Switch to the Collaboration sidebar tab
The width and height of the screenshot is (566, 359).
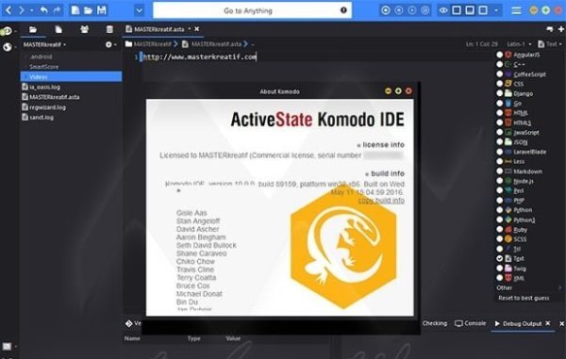click(x=85, y=29)
